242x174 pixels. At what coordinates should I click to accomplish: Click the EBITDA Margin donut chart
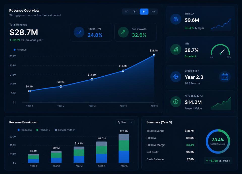pos(218,141)
